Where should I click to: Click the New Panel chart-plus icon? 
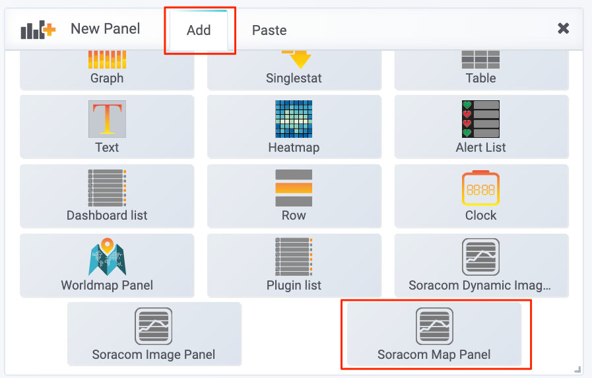tap(38, 30)
